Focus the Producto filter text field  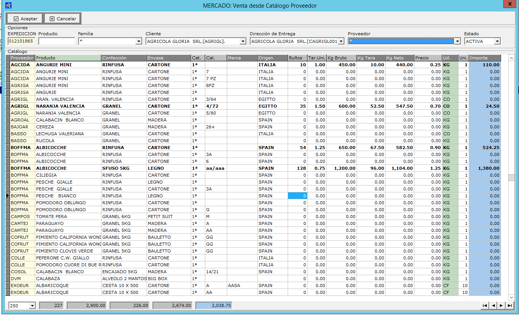(x=57, y=41)
